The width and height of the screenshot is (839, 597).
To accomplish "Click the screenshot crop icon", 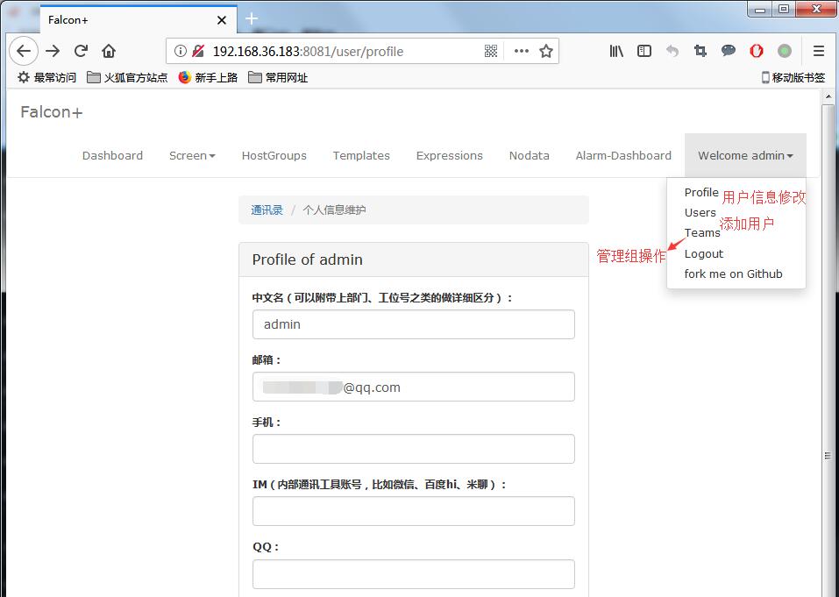I will click(700, 51).
